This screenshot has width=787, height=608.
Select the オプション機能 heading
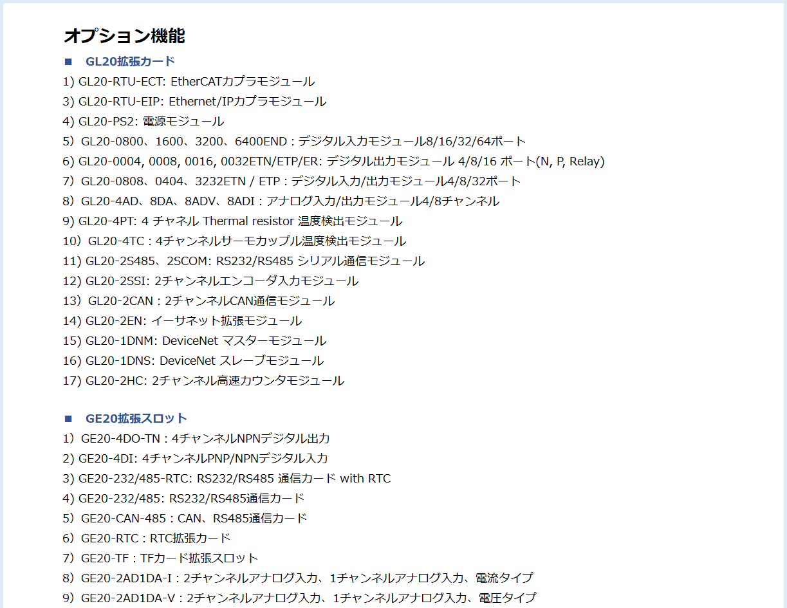point(124,36)
